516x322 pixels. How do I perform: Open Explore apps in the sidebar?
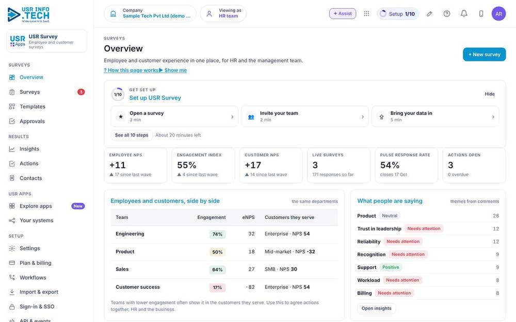pos(47,206)
